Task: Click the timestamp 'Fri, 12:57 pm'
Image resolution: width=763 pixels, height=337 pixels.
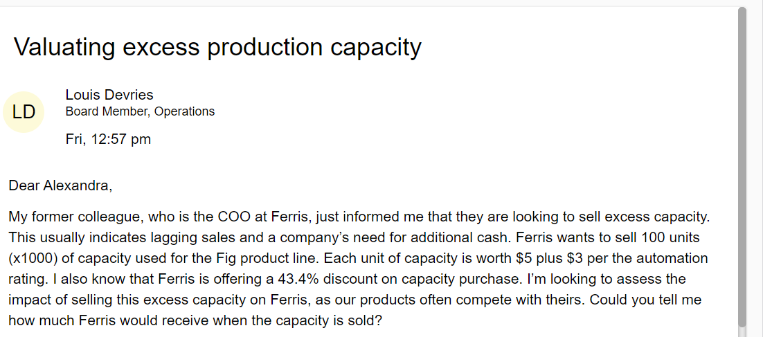Action: click(108, 140)
